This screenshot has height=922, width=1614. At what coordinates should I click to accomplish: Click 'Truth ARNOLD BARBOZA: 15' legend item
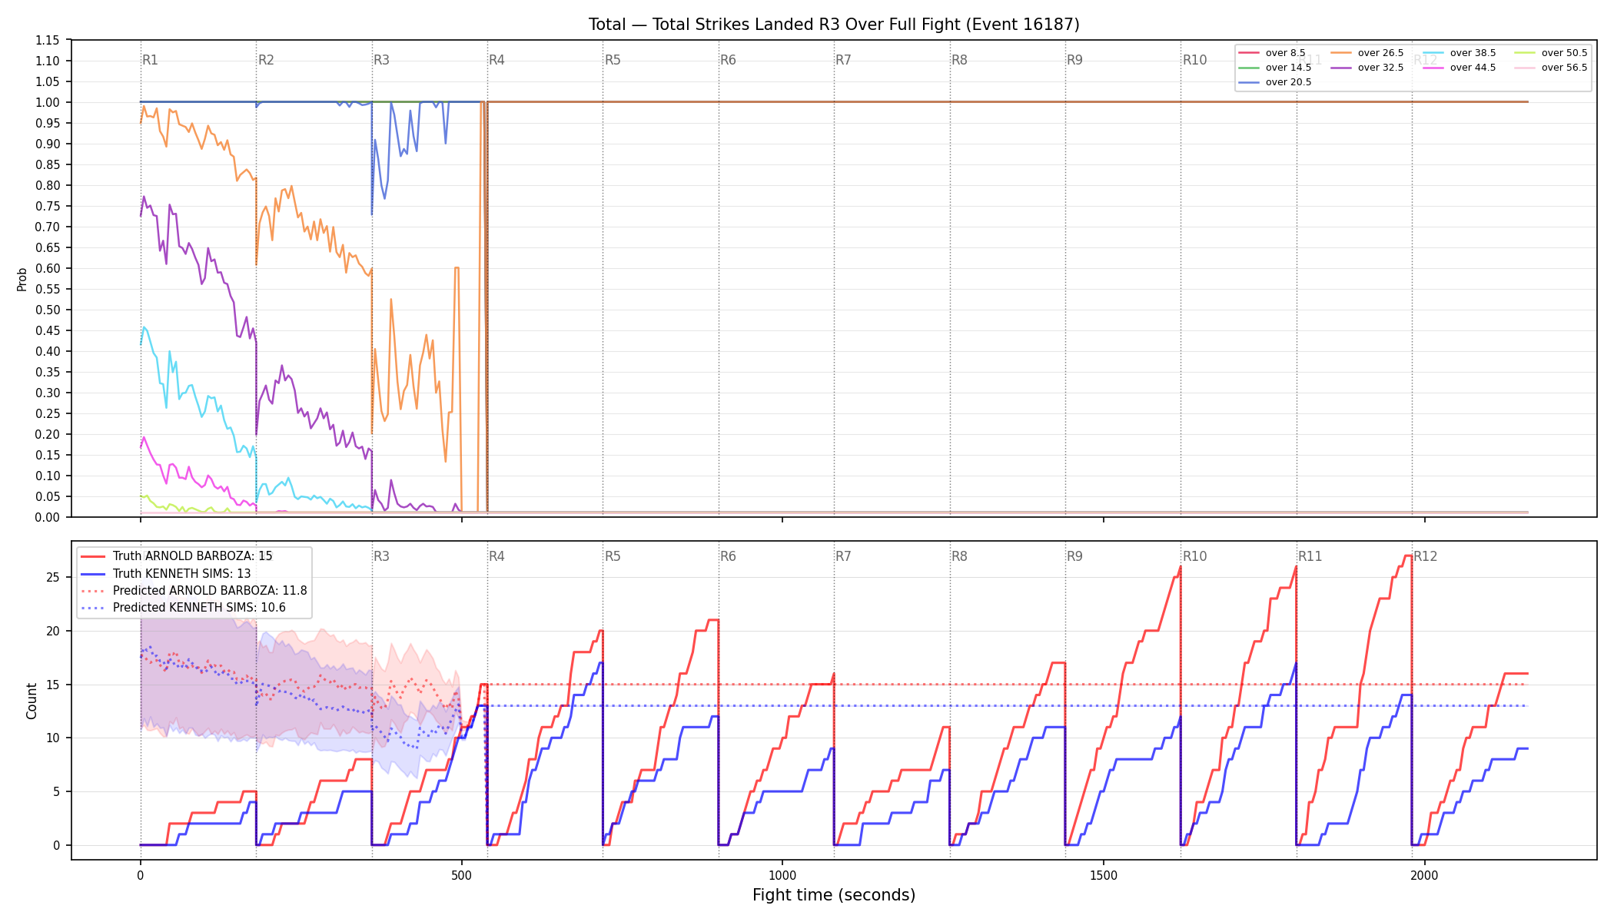point(177,556)
